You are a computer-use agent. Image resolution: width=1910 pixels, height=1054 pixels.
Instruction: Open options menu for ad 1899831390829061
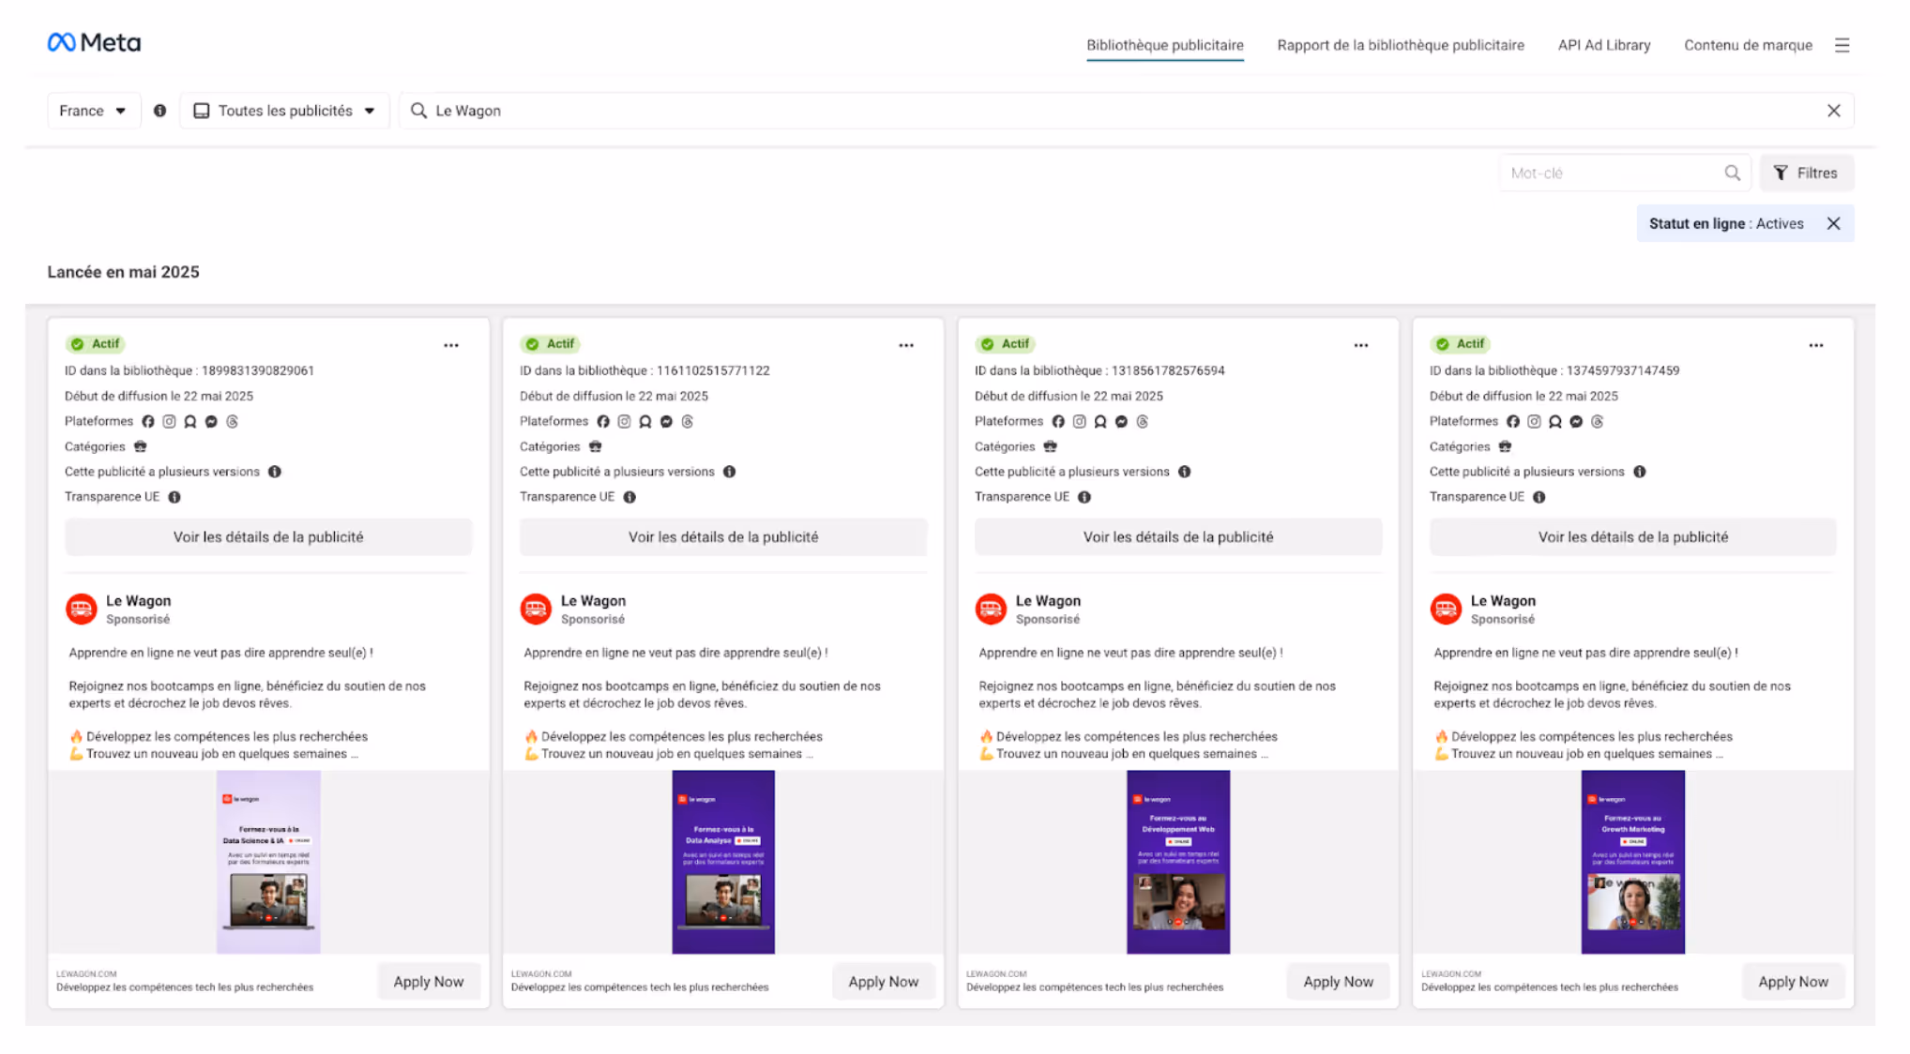pos(451,345)
